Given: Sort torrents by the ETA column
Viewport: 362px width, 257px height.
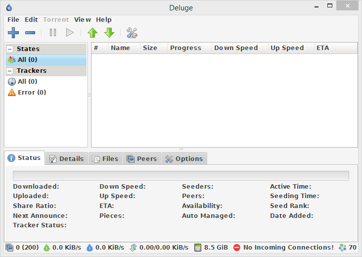Looking at the screenshot, I should tap(336, 48).
